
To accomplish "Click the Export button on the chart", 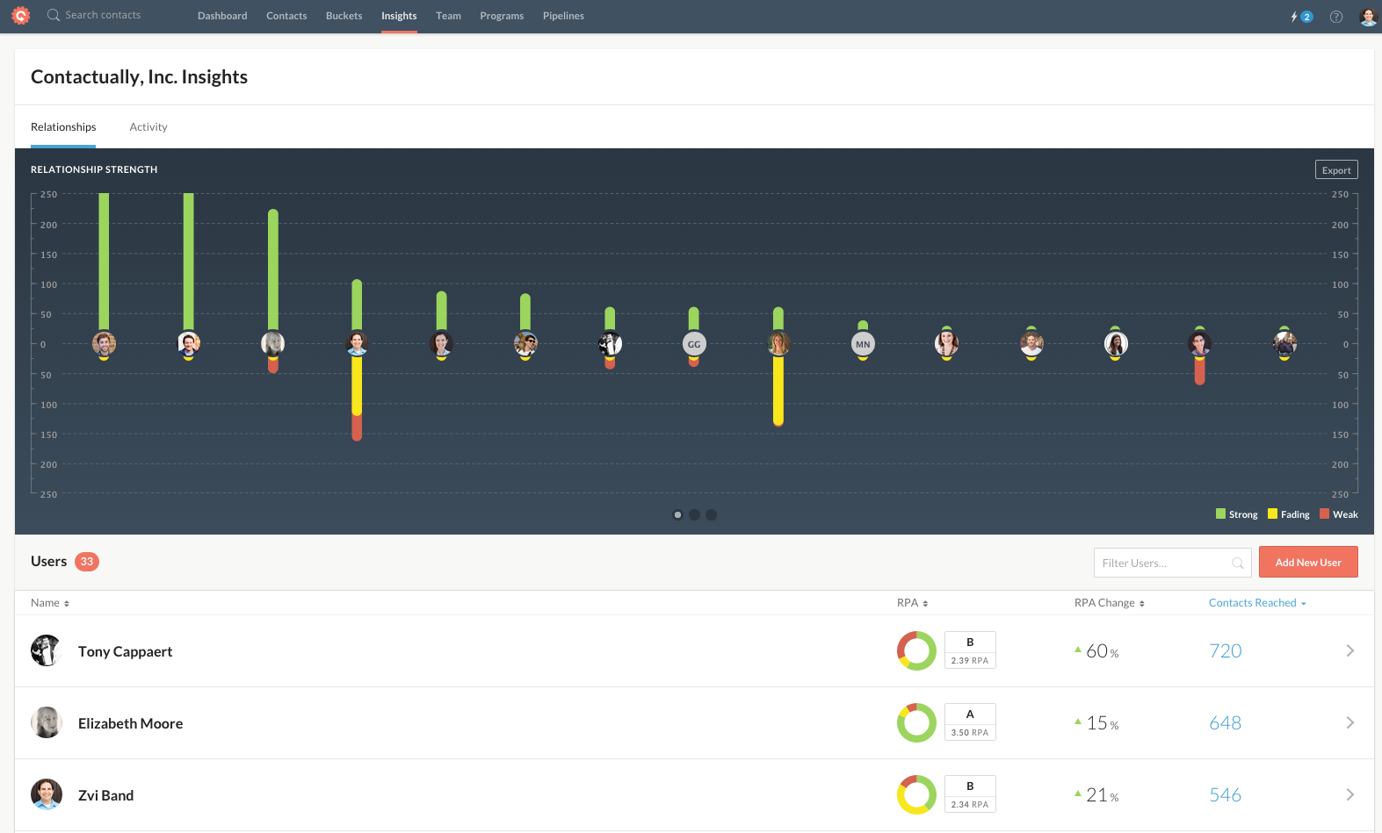I will click(1336, 170).
